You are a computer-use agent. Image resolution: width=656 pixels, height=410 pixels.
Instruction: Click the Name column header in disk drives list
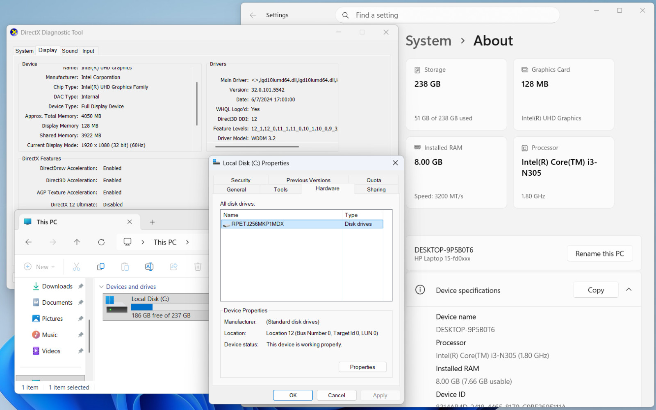(x=282, y=215)
